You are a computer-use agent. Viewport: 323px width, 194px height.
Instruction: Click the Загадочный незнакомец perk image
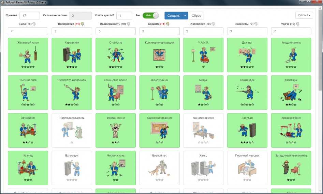[291, 167]
